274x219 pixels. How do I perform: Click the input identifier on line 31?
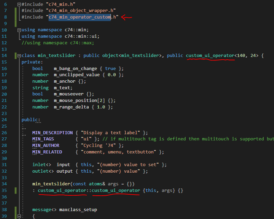tap(63, 165)
